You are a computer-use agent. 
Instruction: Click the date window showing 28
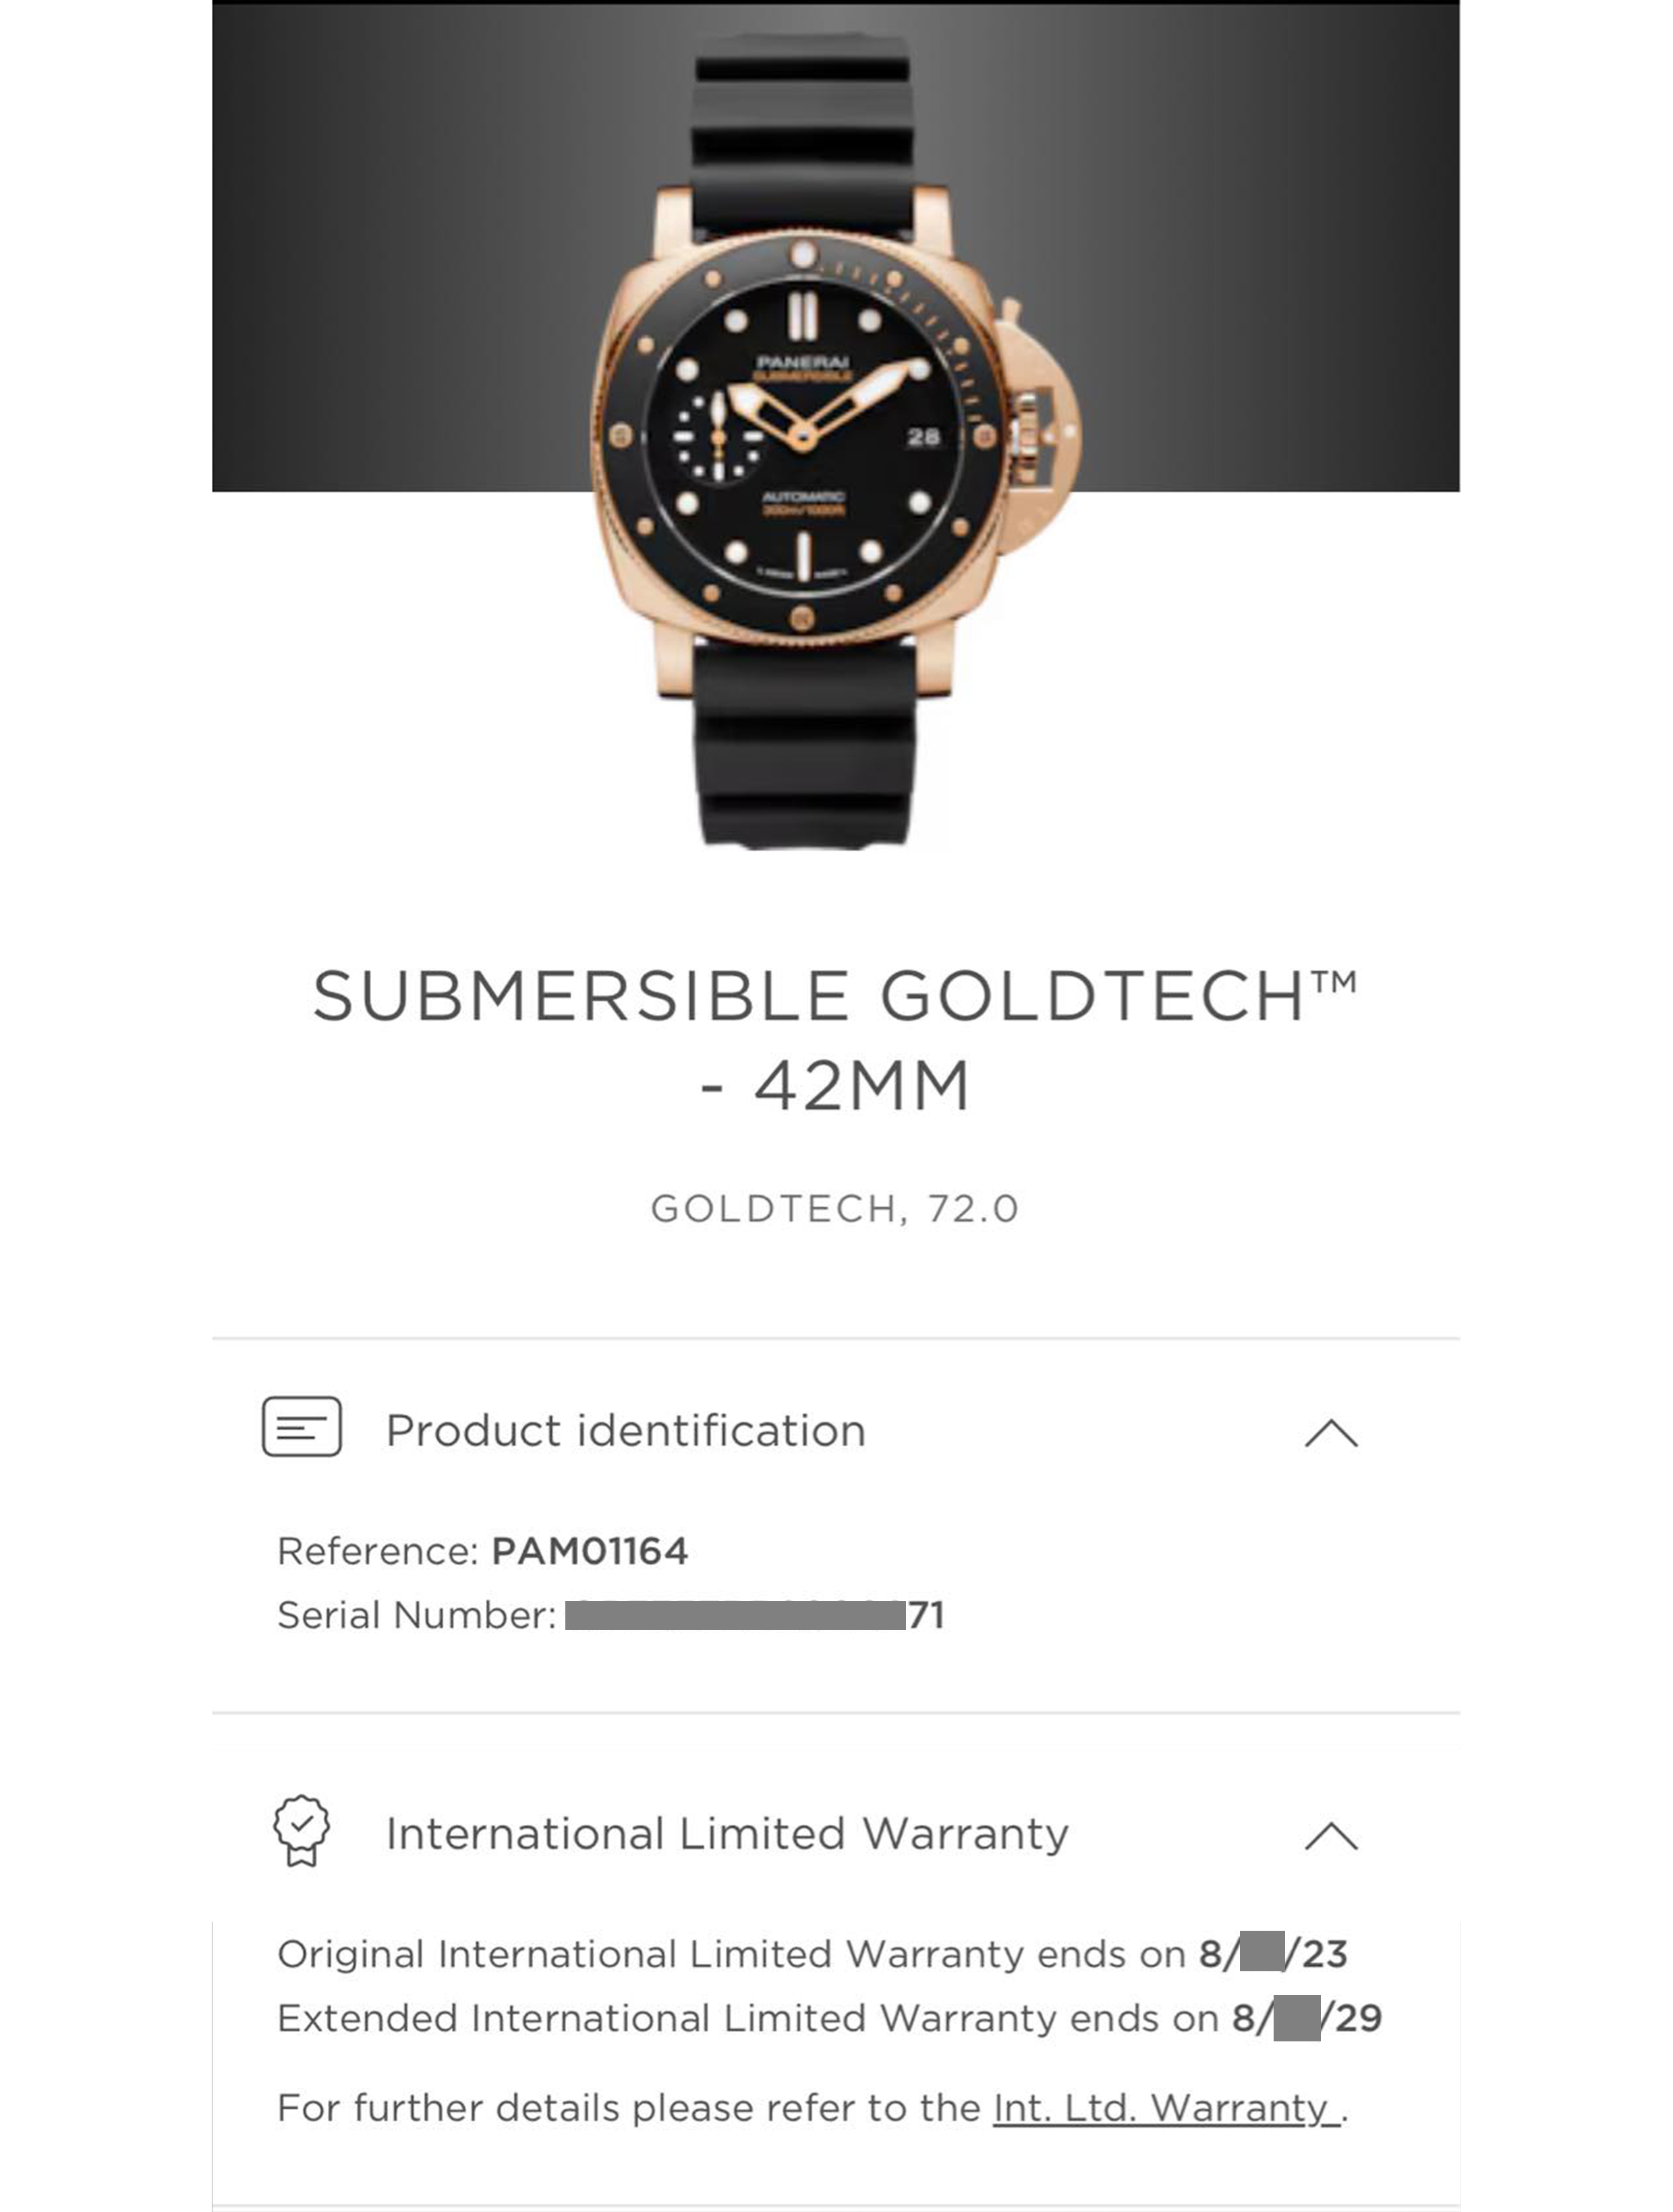[x=923, y=437]
